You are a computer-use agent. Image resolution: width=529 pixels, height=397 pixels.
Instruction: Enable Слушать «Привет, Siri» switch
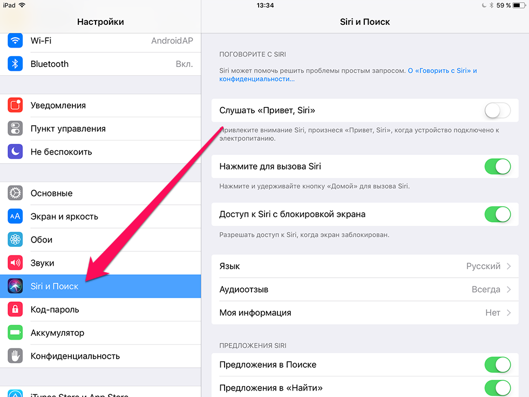[x=498, y=110]
